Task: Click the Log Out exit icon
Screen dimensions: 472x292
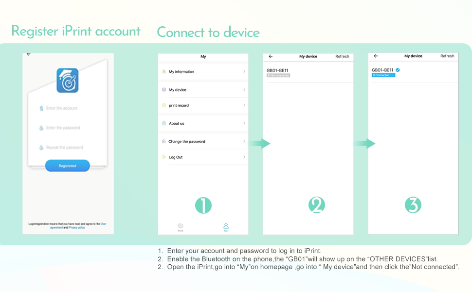Action: (x=164, y=157)
